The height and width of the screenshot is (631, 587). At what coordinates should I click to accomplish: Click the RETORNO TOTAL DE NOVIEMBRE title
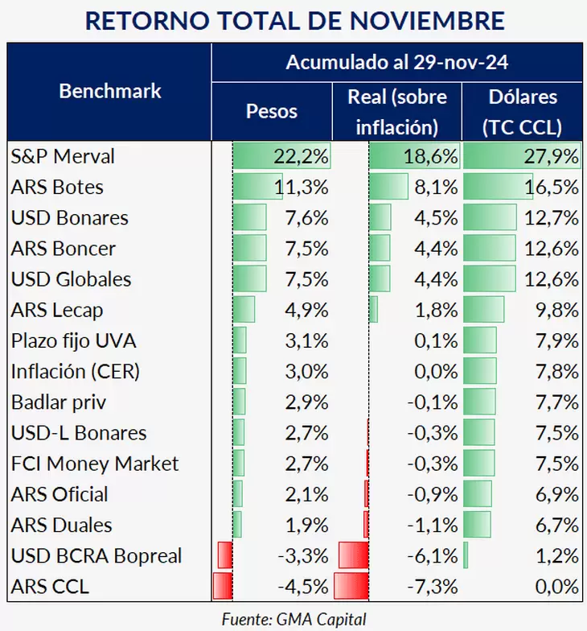(295, 21)
